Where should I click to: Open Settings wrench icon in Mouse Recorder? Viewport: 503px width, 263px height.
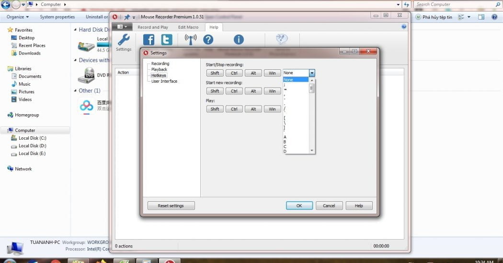point(124,40)
